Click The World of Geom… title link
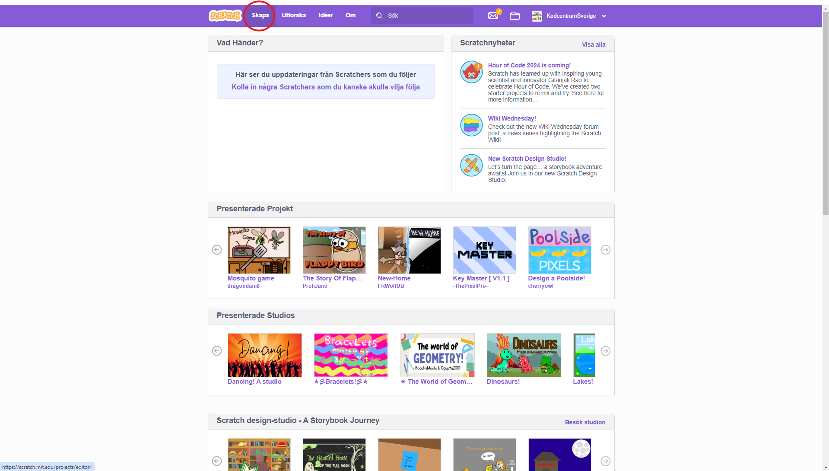The width and height of the screenshot is (829, 471). click(436, 382)
